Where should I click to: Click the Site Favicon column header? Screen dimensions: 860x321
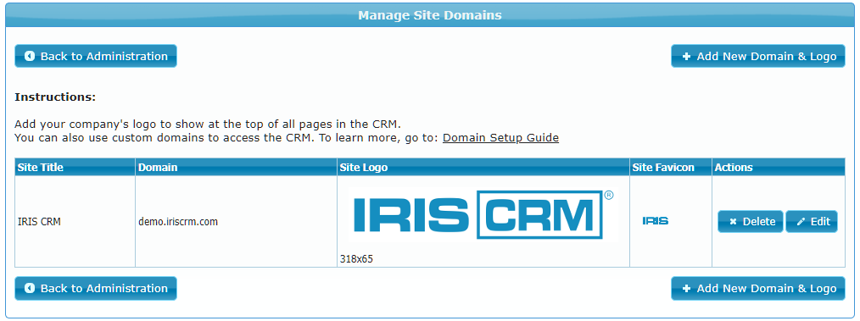pos(671,167)
